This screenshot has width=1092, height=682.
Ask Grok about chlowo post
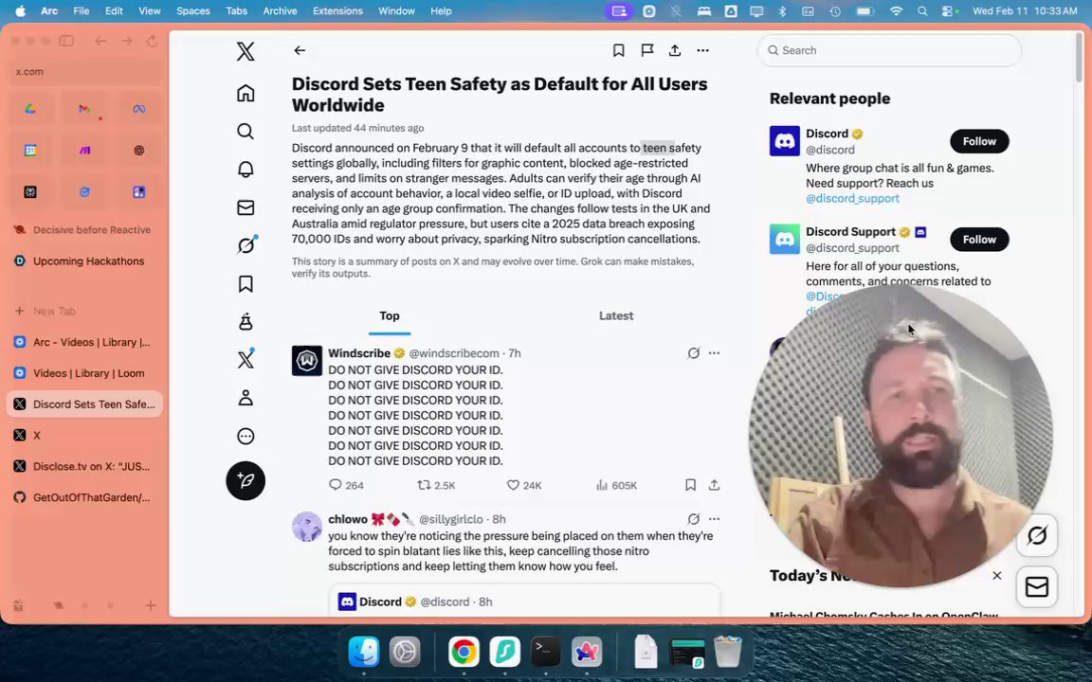693,519
